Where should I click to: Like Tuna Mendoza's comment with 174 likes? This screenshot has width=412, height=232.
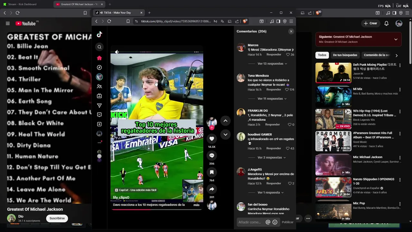click(x=287, y=90)
